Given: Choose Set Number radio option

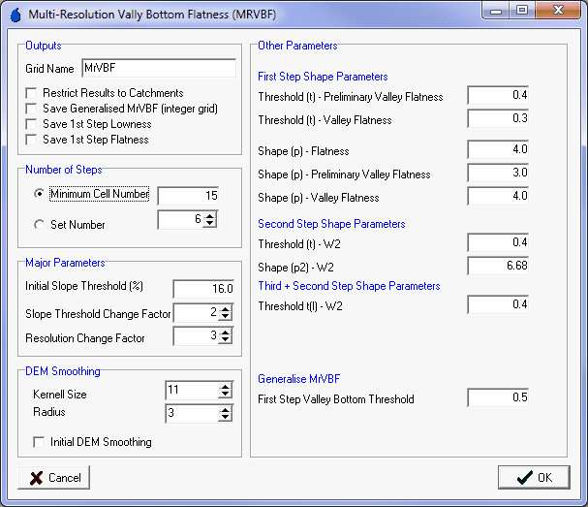Looking at the screenshot, I should [x=39, y=225].
